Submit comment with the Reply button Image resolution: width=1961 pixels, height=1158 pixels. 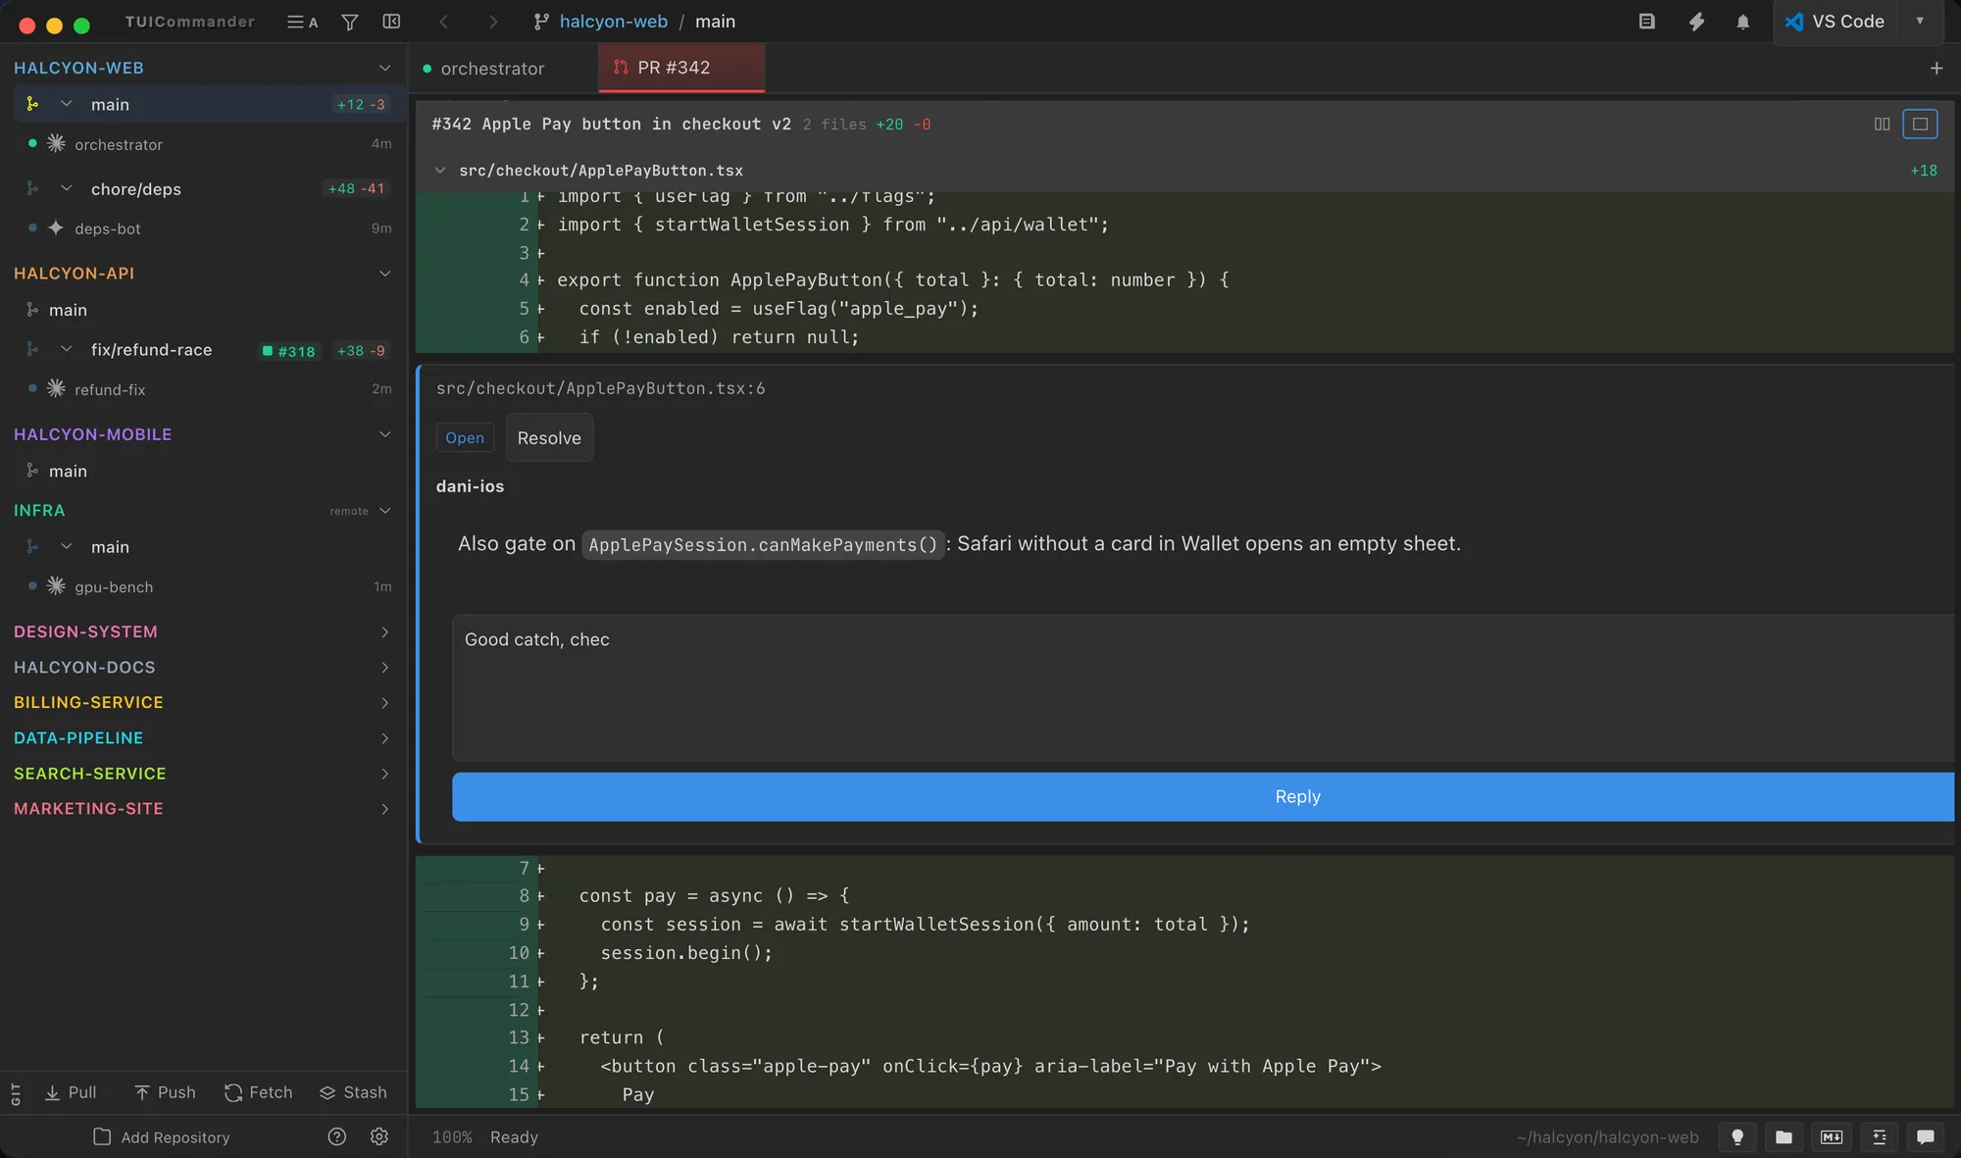point(1202,797)
